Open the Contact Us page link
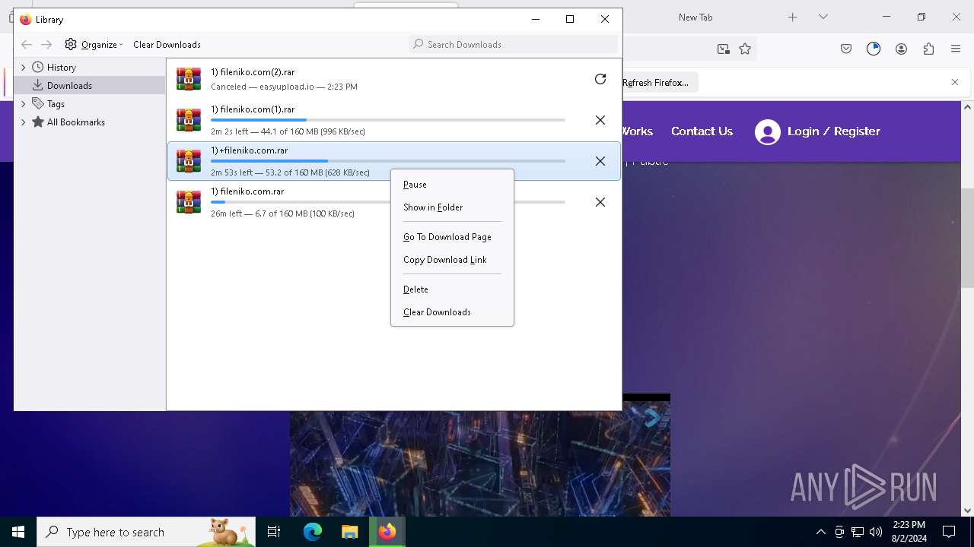This screenshot has width=974, height=547. click(x=702, y=131)
